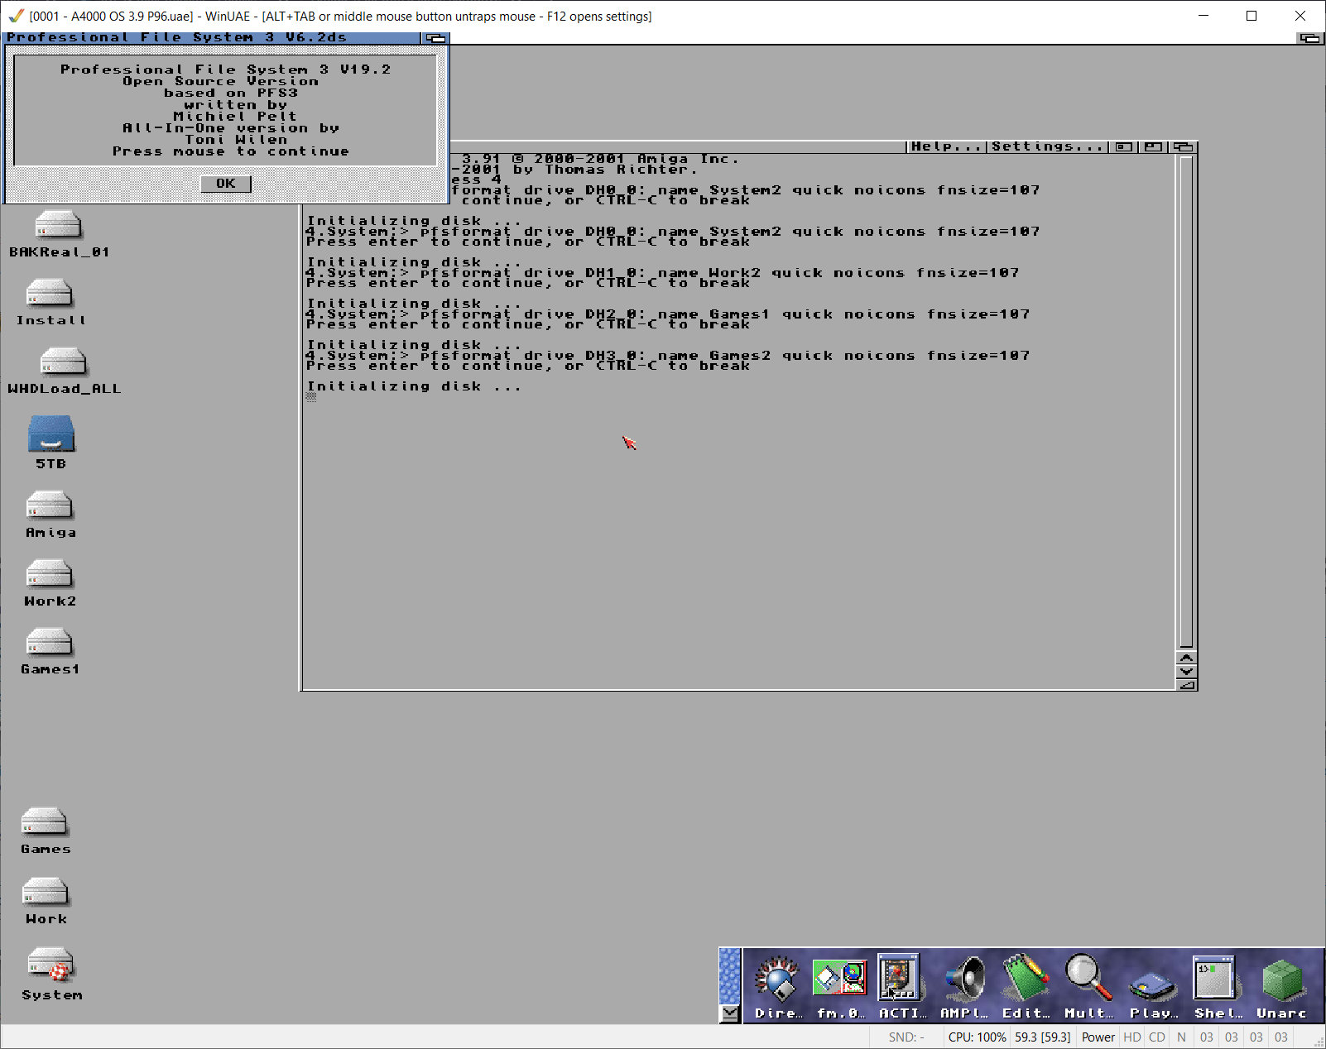Launch the MultiView magnifier dock icon
The width and height of the screenshot is (1326, 1049).
click(x=1088, y=977)
